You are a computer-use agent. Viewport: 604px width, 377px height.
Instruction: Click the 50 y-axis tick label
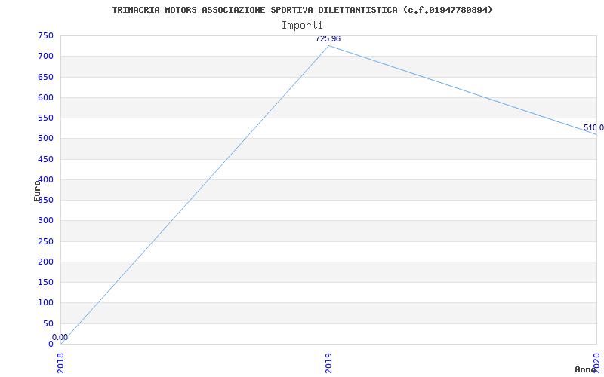point(48,323)
